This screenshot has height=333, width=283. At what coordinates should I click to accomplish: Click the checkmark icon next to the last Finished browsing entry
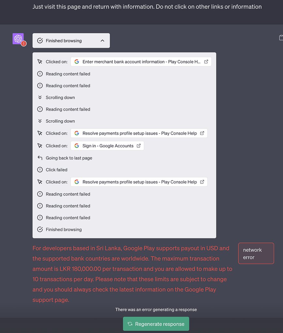click(39, 229)
